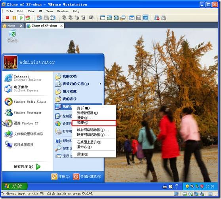Click the hard disk icon in VMware status bar
This screenshot has height=199, width=221.
[185, 194]
